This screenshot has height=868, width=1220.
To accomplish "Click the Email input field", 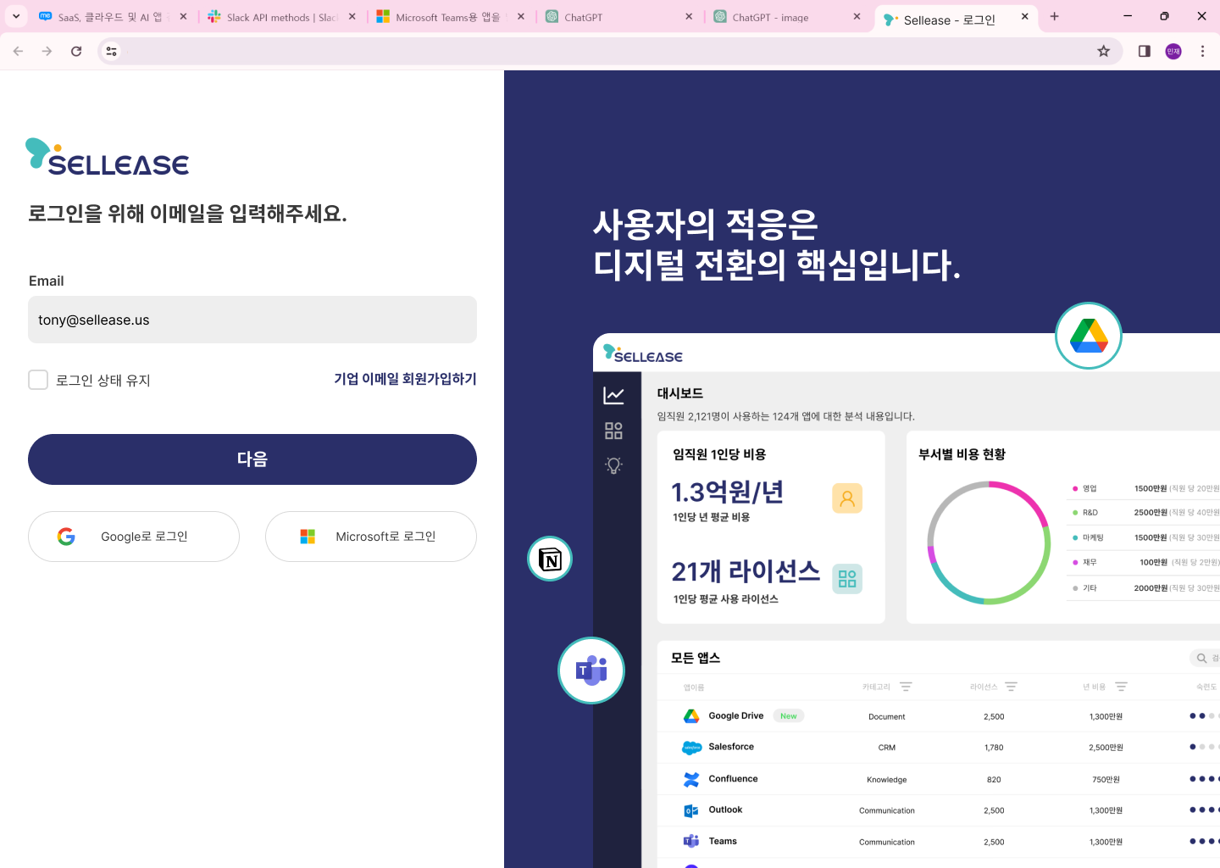I will pos(252,320).
